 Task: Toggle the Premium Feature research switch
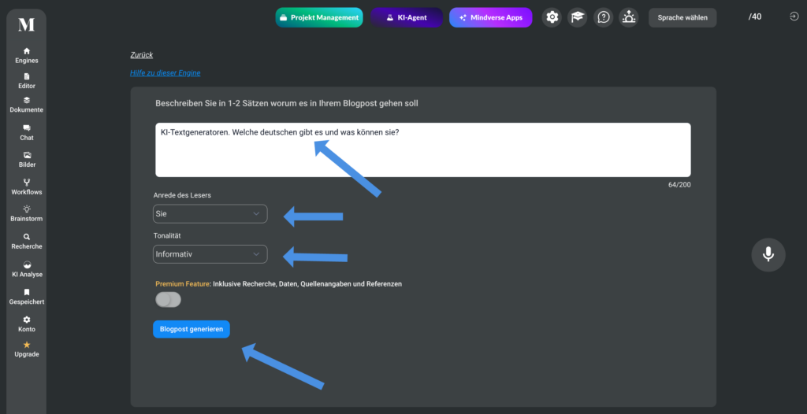[x=169, y=299]
